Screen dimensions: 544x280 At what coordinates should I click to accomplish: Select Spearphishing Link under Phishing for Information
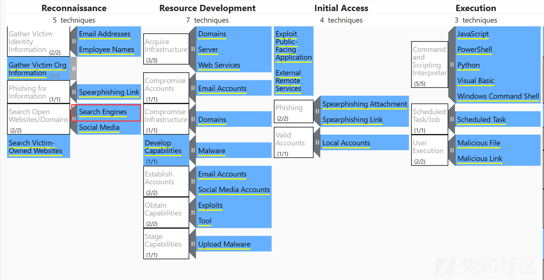coord(109,92)
